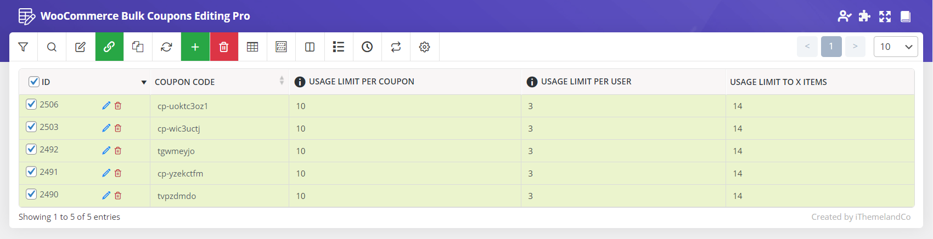
Task: Open the filter funnel tool
Action: 23,47
